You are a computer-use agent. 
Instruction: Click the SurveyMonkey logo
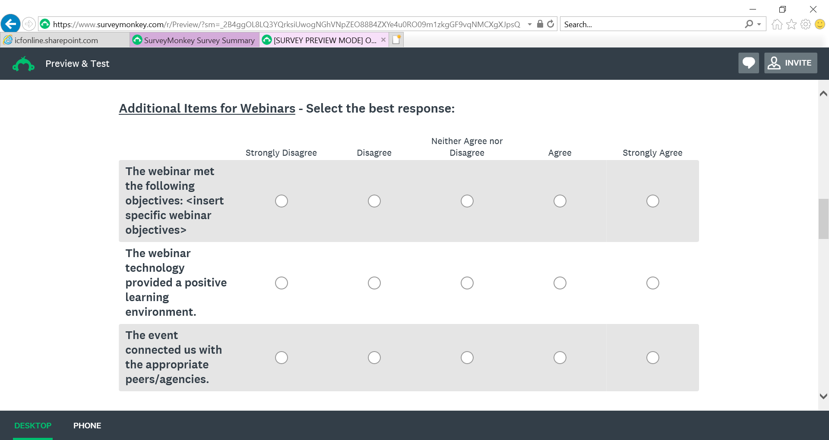[23, 64]
